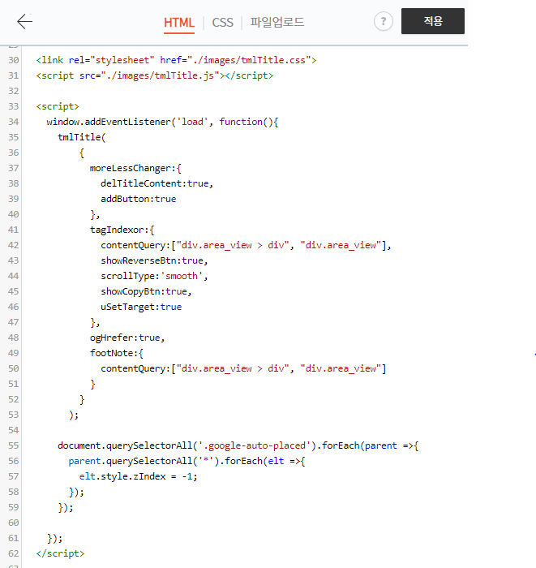The width and height of the screenshot is (536, 568).
Task: Click tagIndexor:{ text
Action: (x=122, y=230)
